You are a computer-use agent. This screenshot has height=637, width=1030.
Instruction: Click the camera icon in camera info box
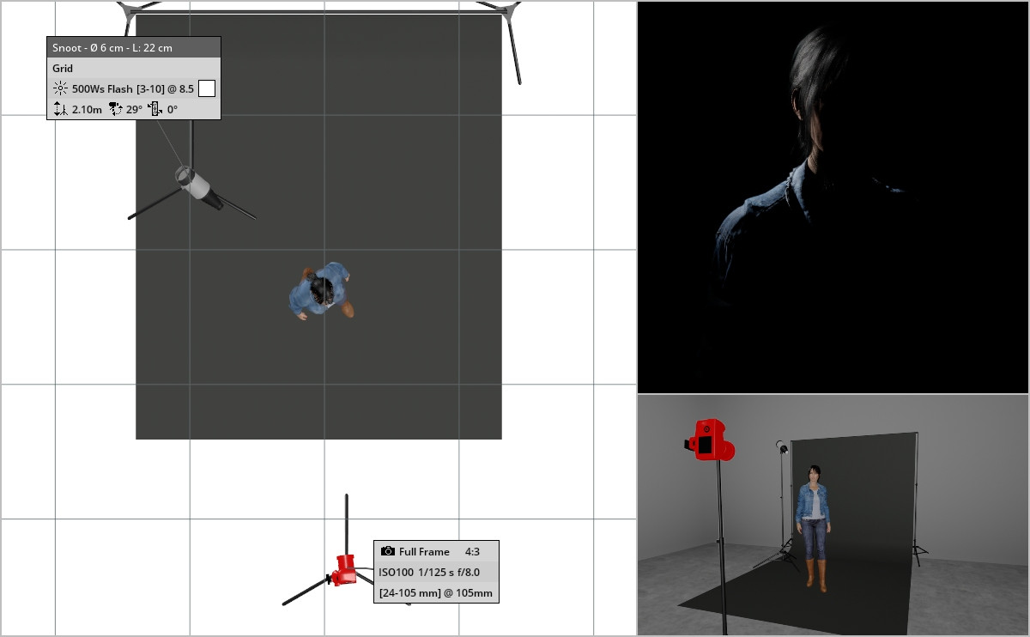(x=388, y=551)
